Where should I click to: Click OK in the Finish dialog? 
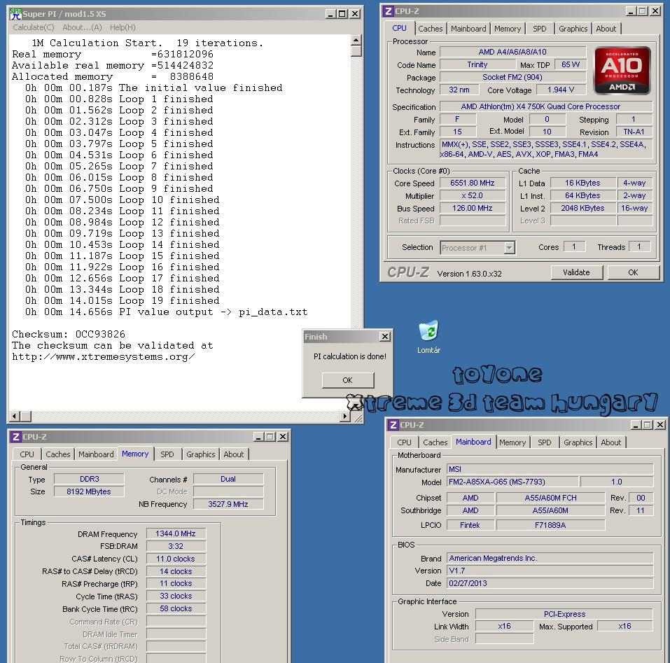click(x=348, y=379)
